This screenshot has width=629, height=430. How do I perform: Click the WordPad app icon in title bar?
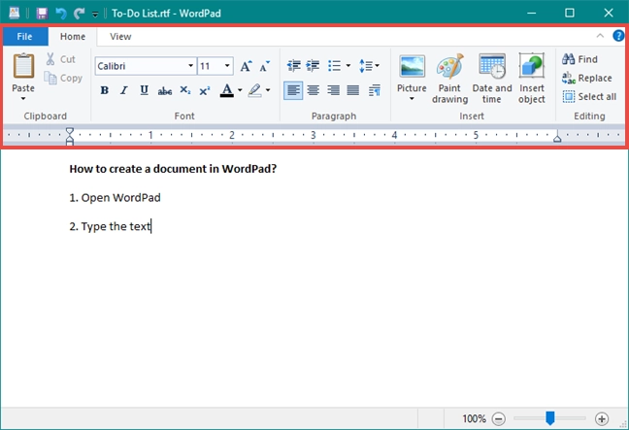(14, 14)
